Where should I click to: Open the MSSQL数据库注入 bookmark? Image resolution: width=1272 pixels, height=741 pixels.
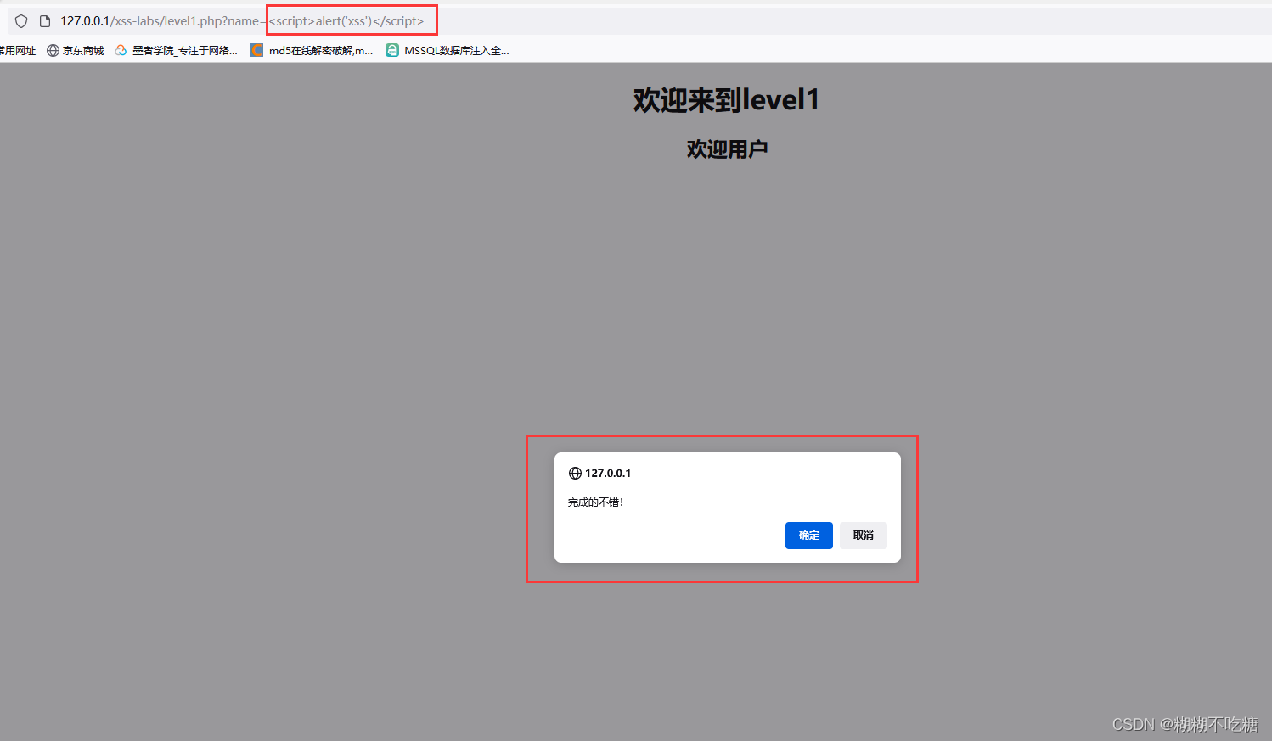[x=447, y=51]
